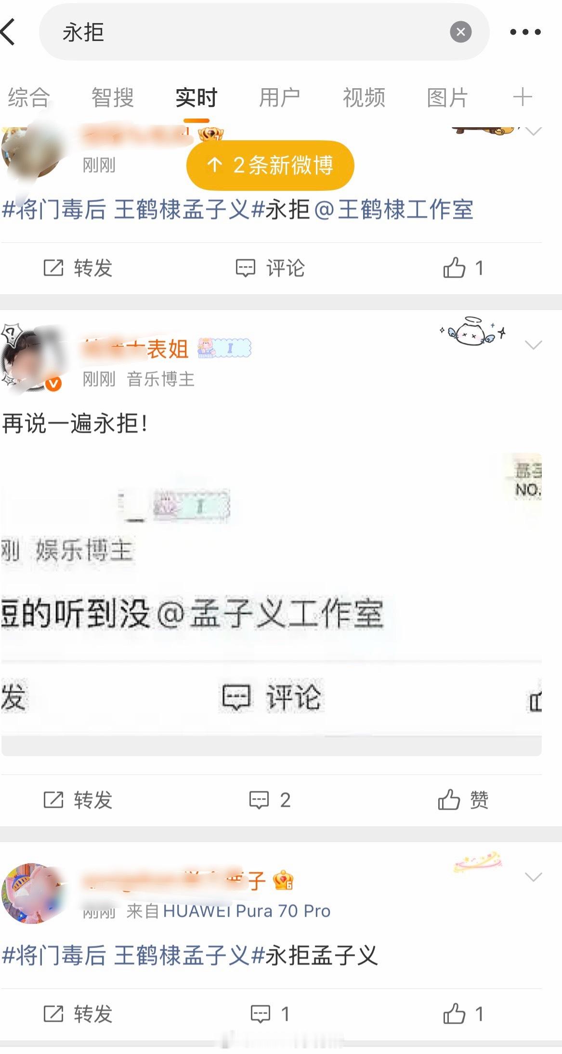Repost the 永拒孟子义 post
562x1054 pixels.
[x=78, y=1014]
